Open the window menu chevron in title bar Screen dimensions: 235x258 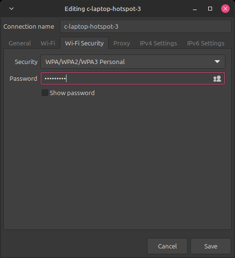point(11,9)
